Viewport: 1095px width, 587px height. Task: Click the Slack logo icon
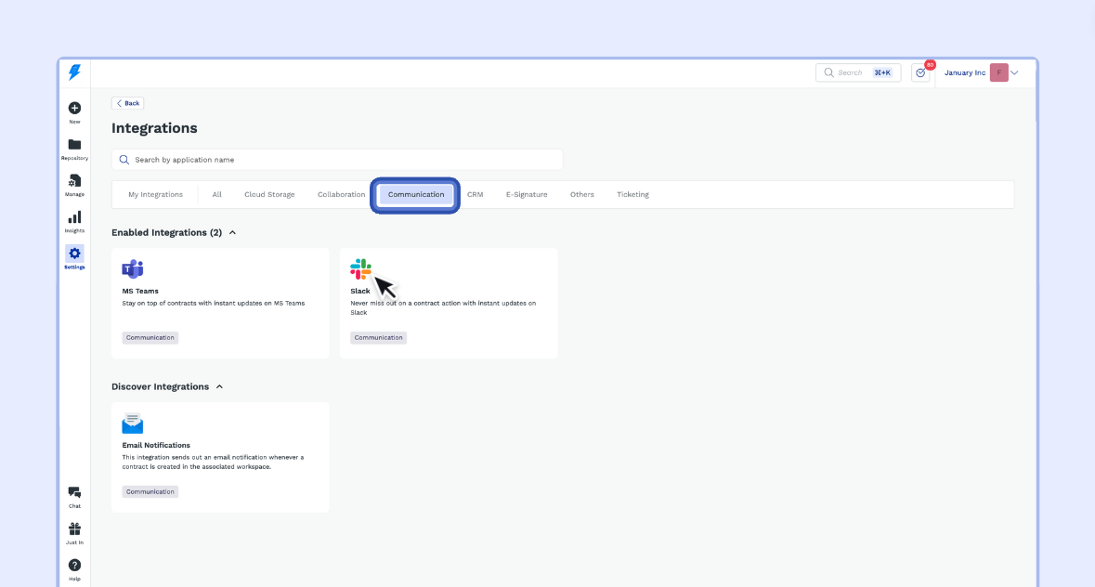click(x=361, y=268)
